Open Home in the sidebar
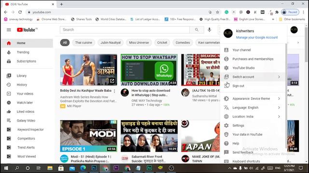The height and width of the screenshot is (173, 309). pos(27,43)
